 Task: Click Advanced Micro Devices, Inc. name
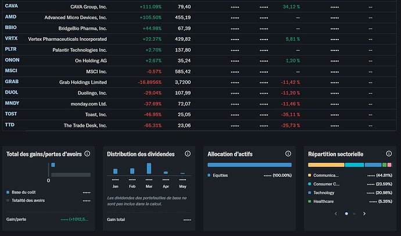pyautogui.click(x=76, y=17)
